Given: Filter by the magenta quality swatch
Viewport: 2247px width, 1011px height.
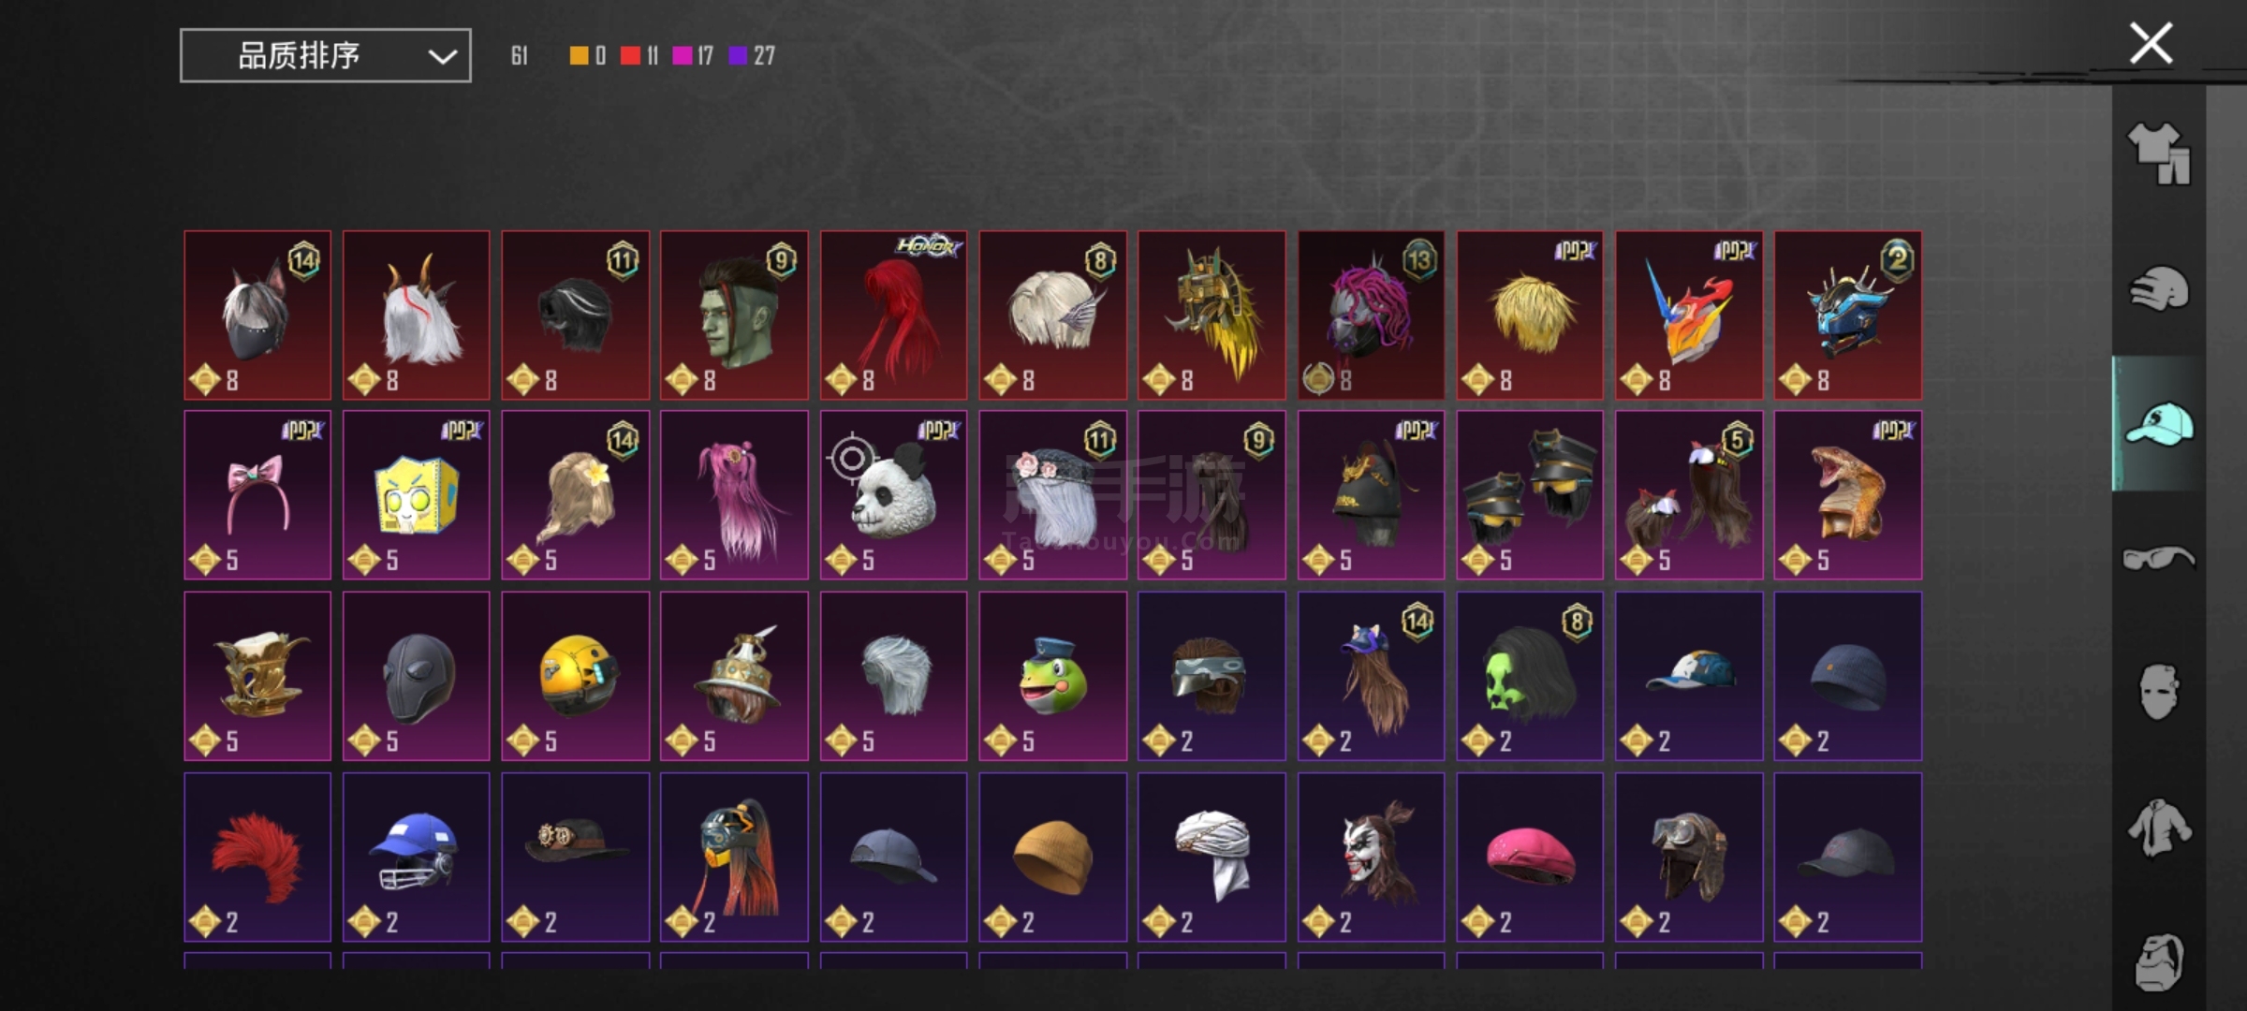Looking at the screenshot, I should pyautogui.click(x=683, y=56).
